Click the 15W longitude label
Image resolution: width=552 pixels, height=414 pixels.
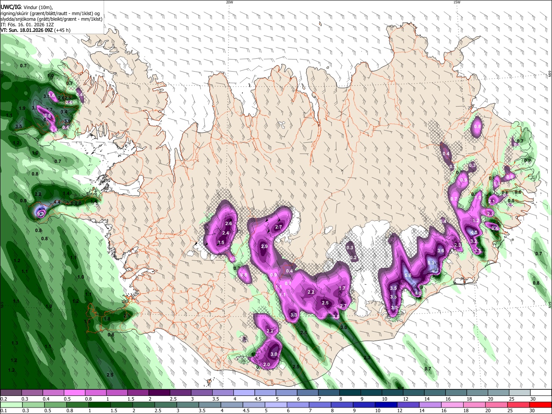(x=457, y=2)
